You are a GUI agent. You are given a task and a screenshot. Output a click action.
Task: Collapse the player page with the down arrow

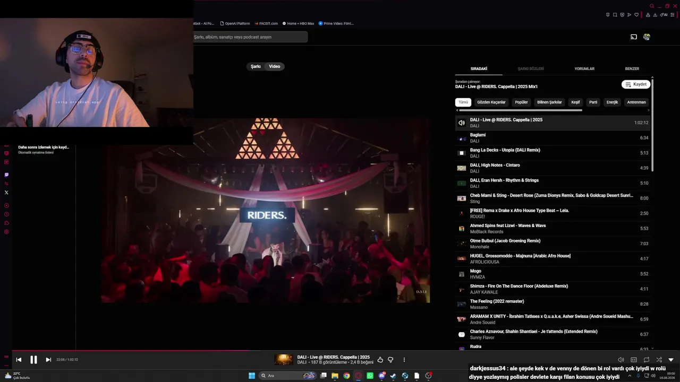click(x=671, y=360)
